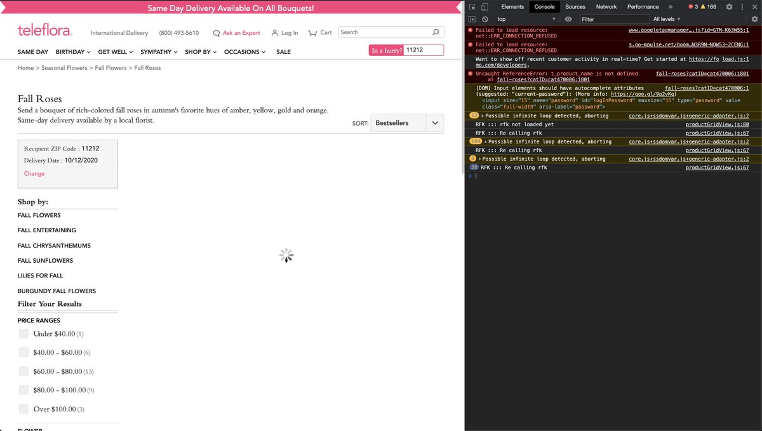762x431 pixels.
Task: Click the Ask an Expert chat icon
Action: 217,33
